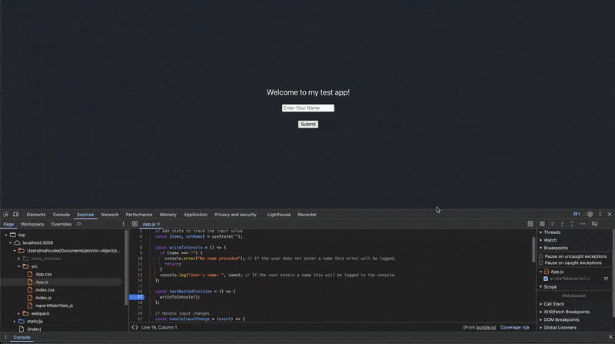Click the pause script execution icon
Screen dimensions: 615x344
[x=542, y=224]
